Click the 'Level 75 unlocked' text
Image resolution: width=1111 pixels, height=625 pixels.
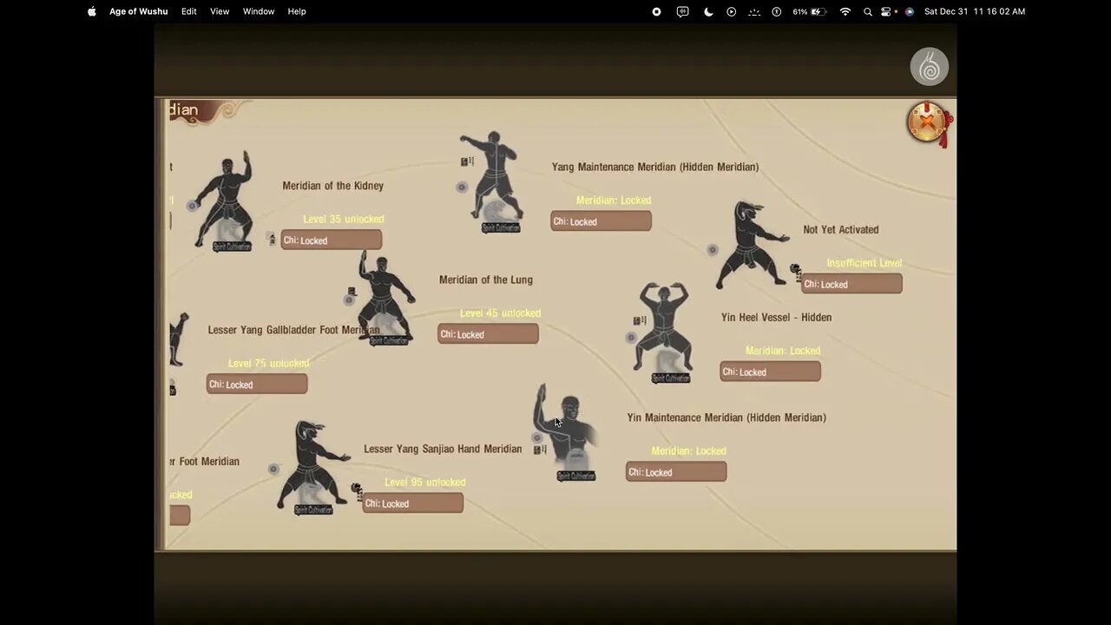[x=269, y=364]
